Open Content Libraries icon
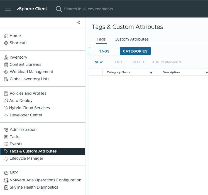 [x=6, y=65]
